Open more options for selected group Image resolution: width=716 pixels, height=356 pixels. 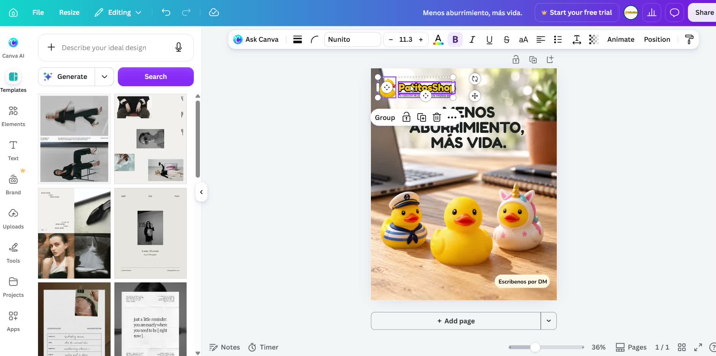452,117
